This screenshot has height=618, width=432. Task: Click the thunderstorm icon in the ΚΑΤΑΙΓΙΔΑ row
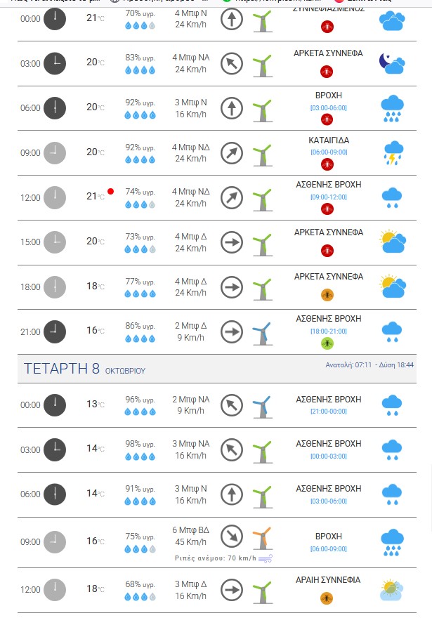392,152
